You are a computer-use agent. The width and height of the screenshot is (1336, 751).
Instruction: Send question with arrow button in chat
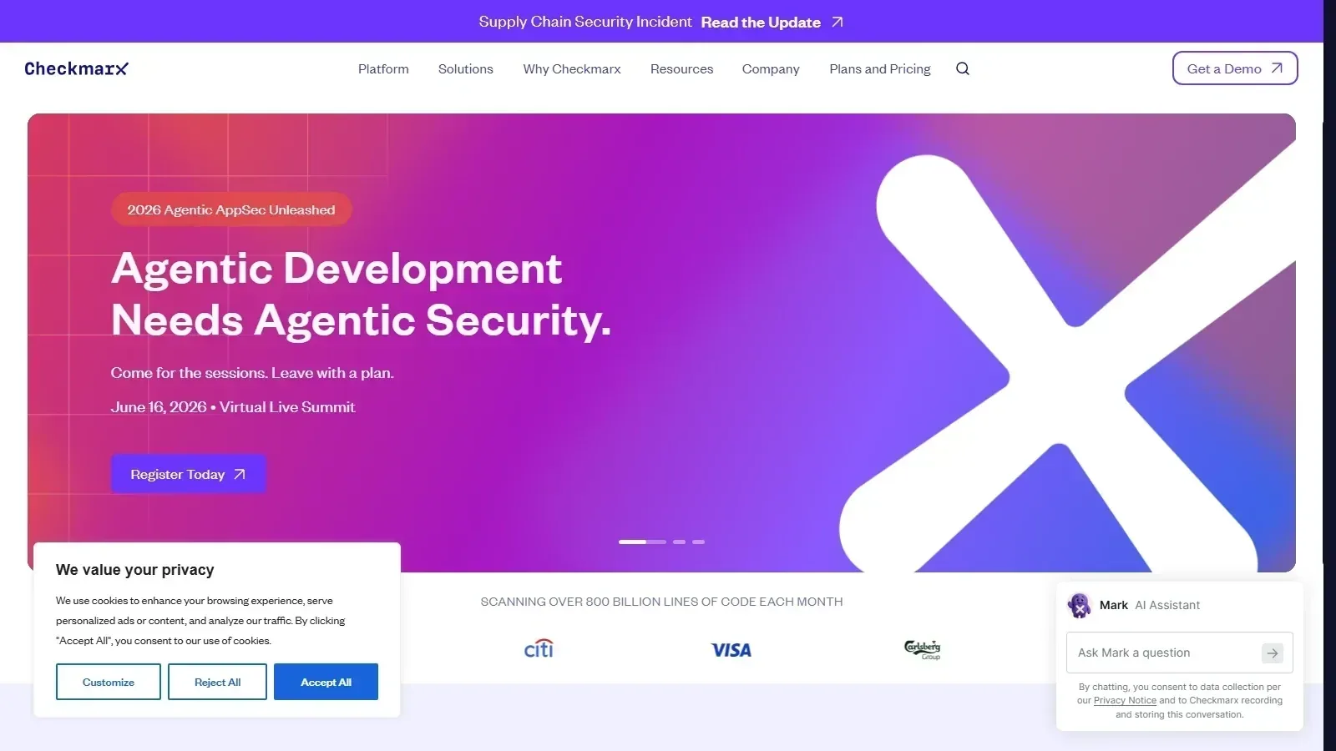1272,653
